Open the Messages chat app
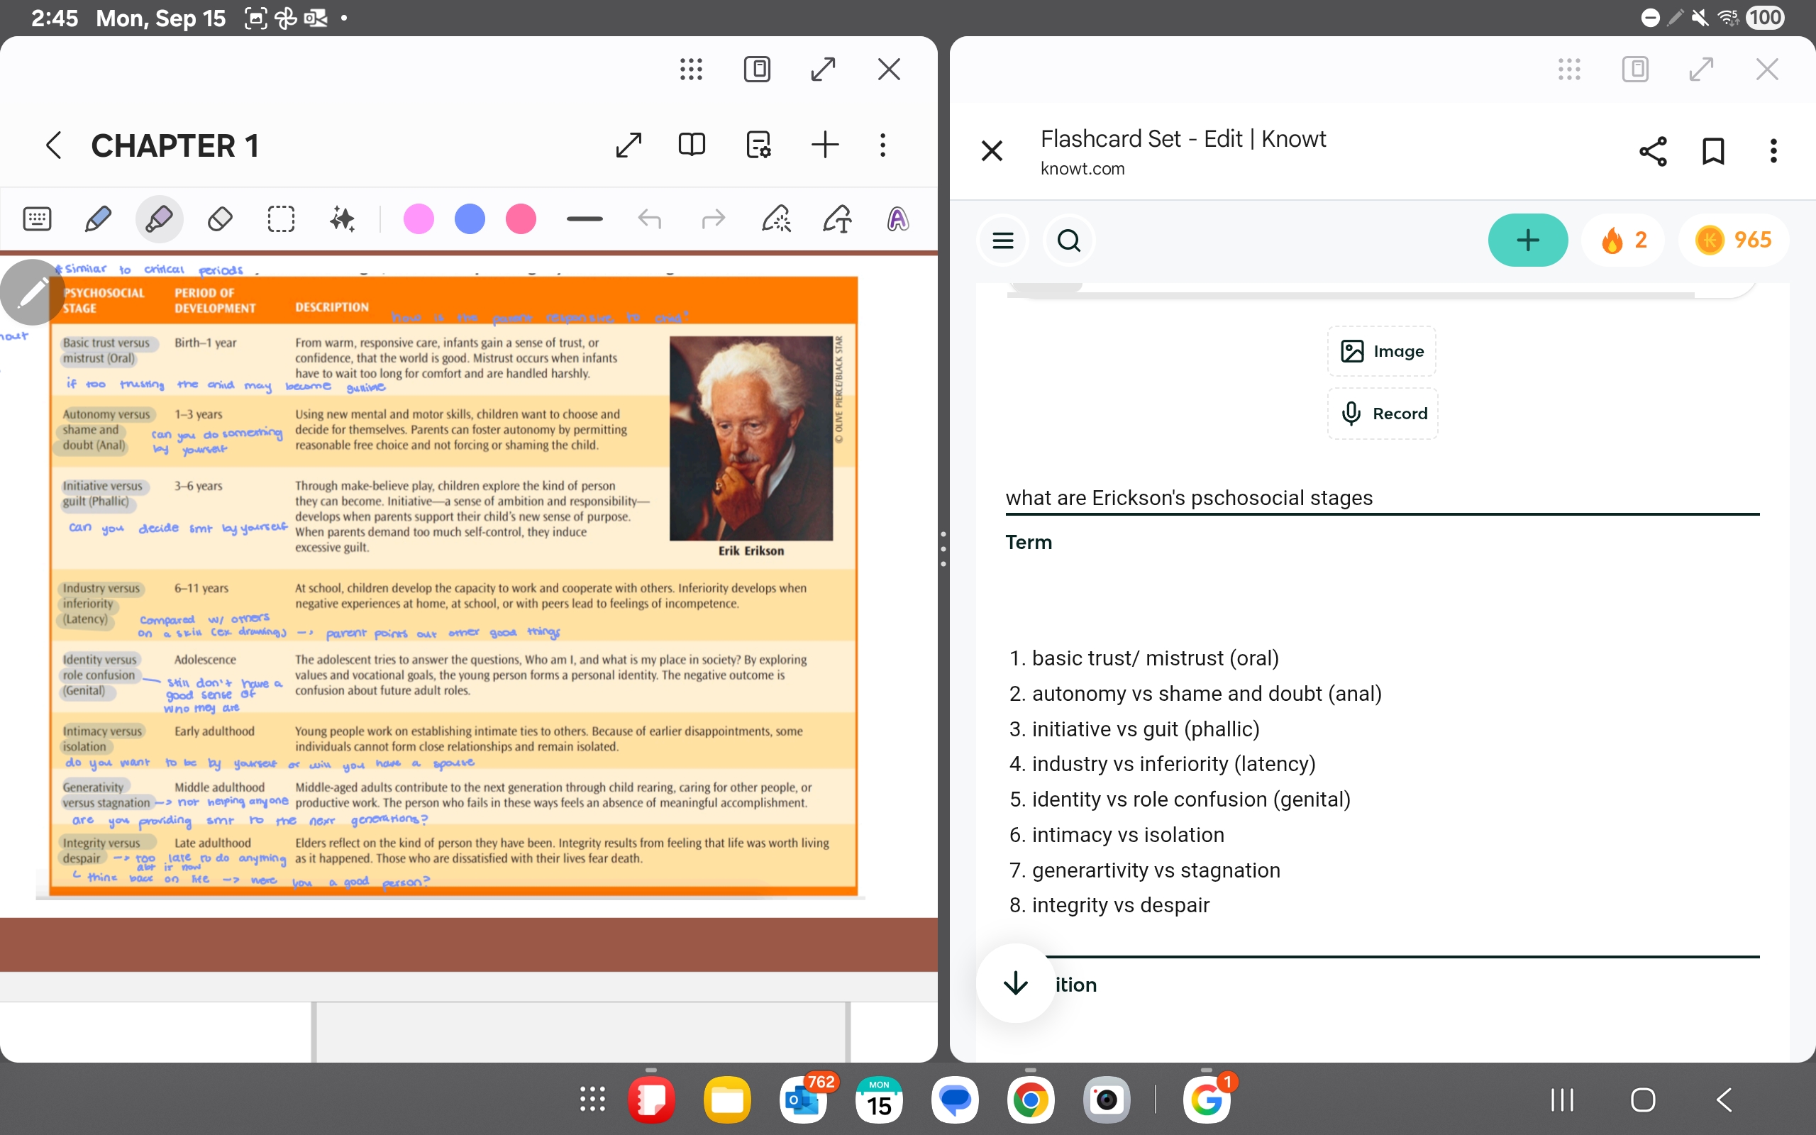1816x1135 pixels. tap(955, 1100)
